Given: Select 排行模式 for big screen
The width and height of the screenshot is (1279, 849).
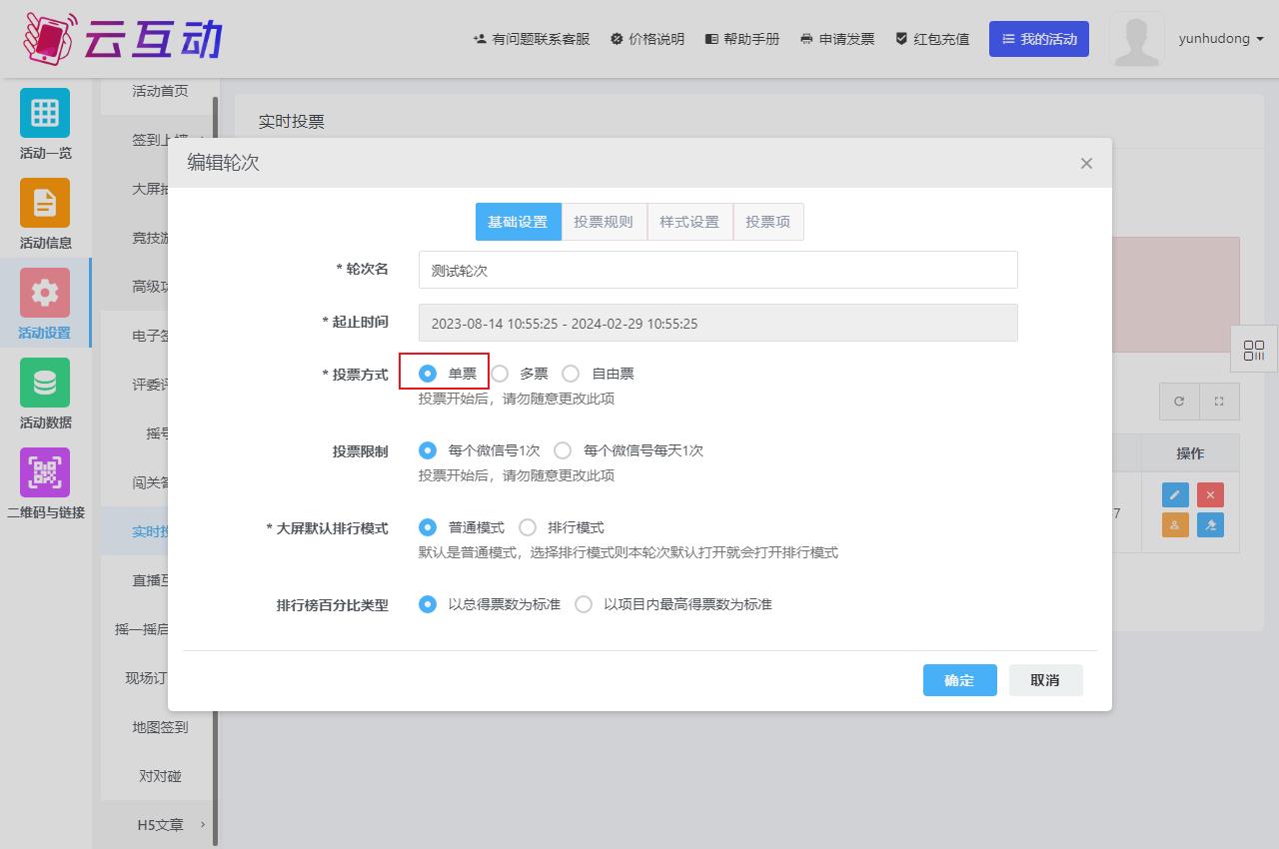Looking at the screenshot, I should (528, 527).
